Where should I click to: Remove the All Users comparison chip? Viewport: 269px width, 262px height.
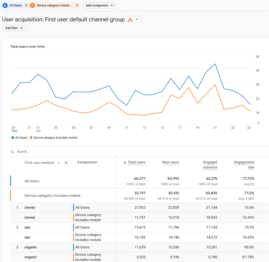(x=26, y=5)
